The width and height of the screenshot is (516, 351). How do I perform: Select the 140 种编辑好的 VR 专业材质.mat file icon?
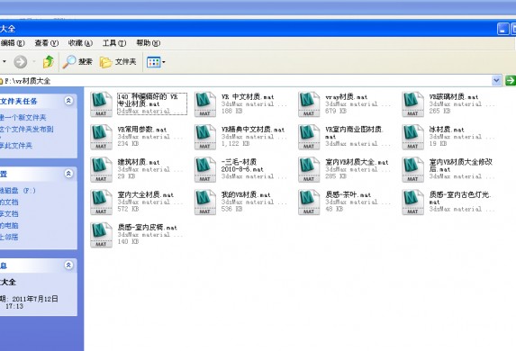click(102, 104)
